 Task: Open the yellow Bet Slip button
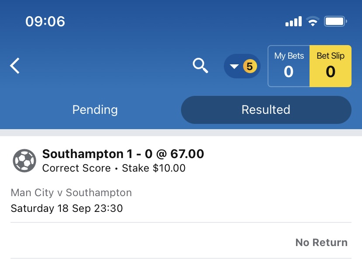tap(331, 66)
